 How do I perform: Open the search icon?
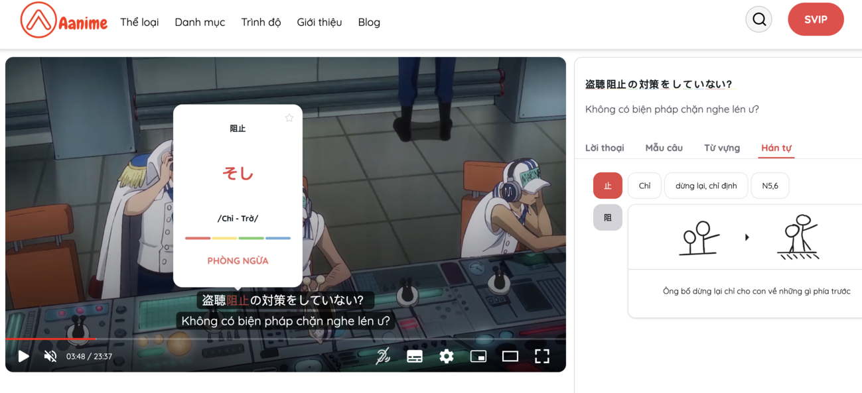(758, 19)
